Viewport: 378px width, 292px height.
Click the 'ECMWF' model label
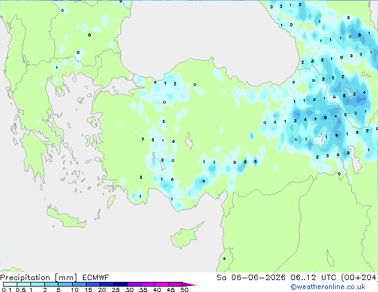96,278
